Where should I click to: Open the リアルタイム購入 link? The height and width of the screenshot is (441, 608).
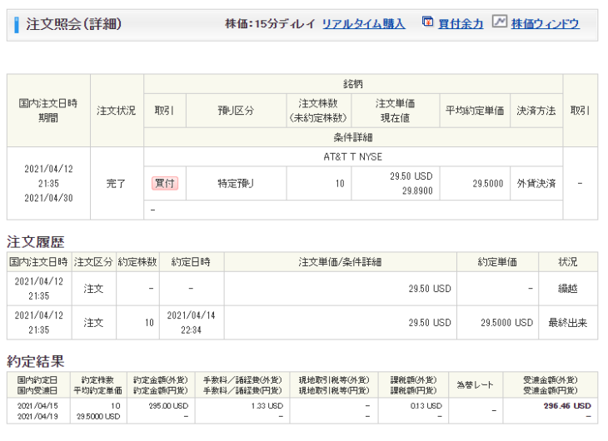click(363, 24)
